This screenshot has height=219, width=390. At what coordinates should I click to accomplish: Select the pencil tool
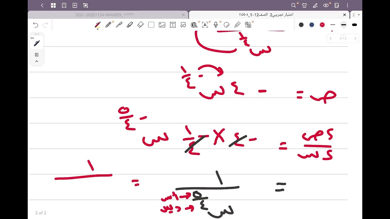[108, 25]
